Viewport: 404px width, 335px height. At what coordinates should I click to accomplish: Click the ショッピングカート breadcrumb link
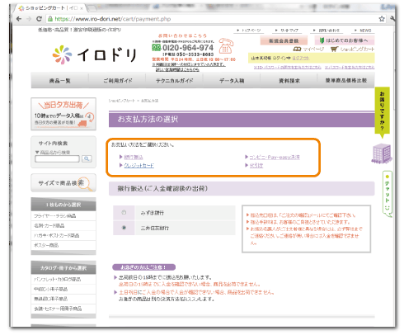click(x=121, y=101)
